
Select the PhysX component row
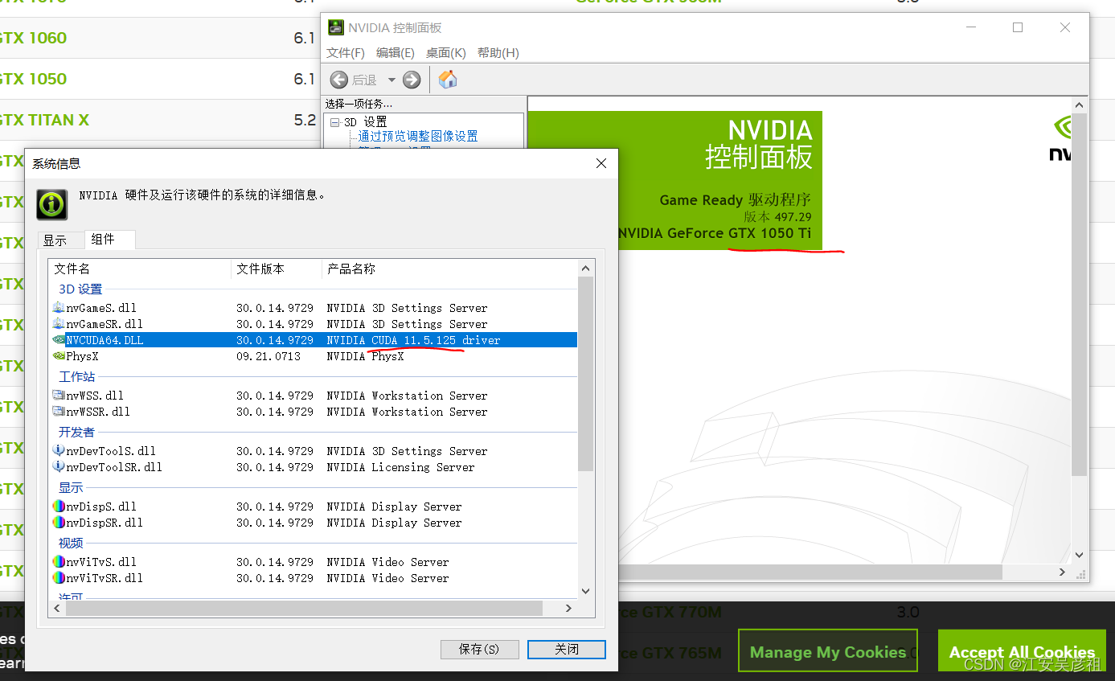click(314, 356)
